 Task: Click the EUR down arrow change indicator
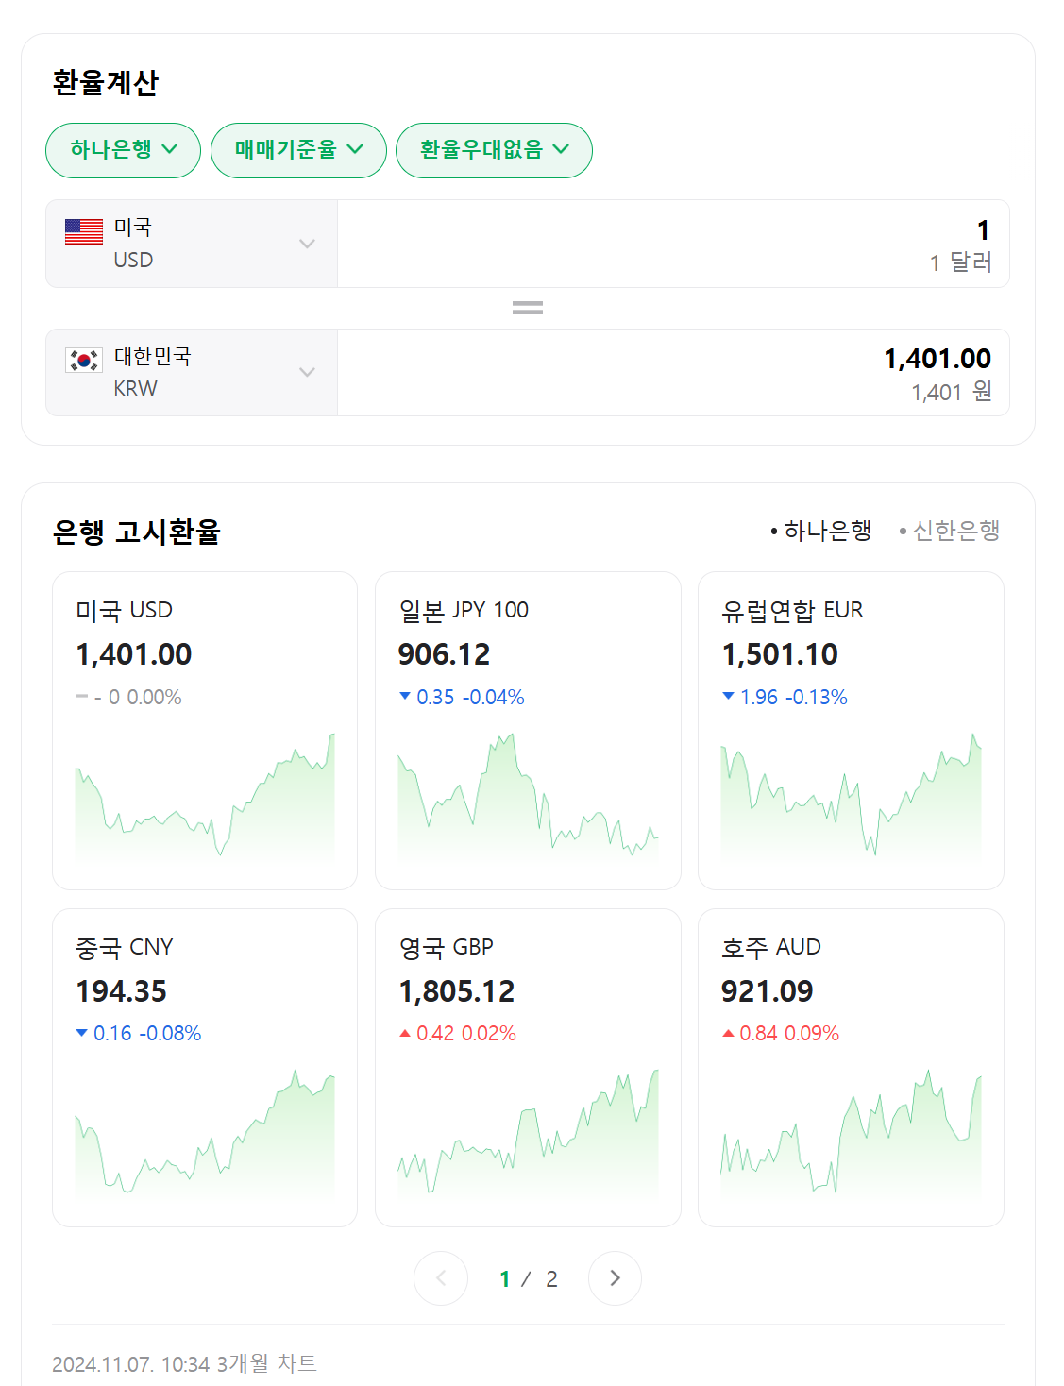728,696
